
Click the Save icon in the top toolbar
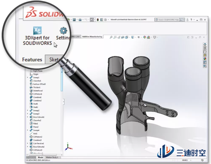point(74,20)
